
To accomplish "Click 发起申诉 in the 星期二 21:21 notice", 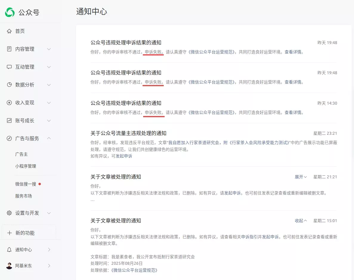I will pyautogui.click(x=232, y=193).
